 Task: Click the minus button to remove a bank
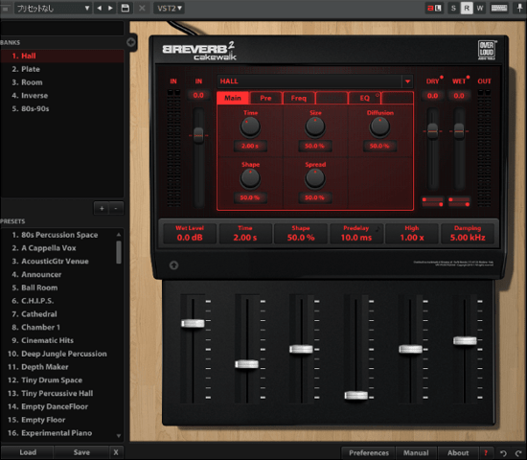tap(116, 209)
